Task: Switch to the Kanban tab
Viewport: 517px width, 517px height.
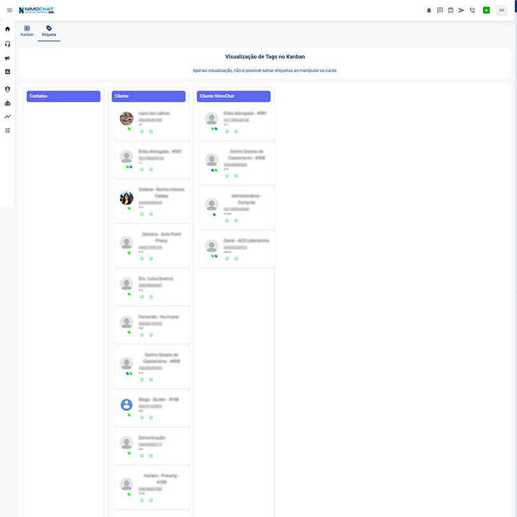Action: [26, 31]
